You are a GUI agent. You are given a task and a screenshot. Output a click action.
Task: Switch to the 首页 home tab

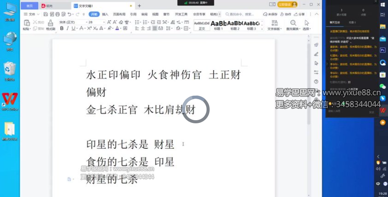click(x=30, y=6)
